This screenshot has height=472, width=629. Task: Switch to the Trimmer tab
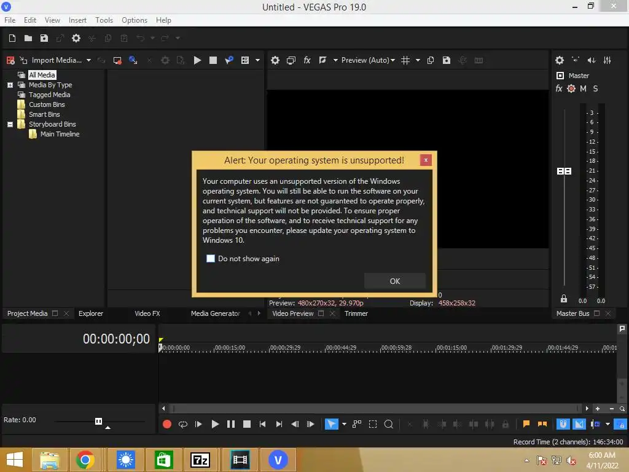pyautogui.click(x=356, y=313)
